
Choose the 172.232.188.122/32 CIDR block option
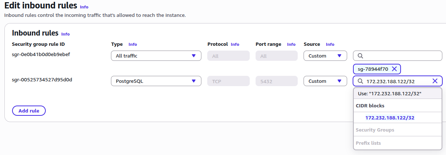pyautogui.click(x=390, y=118)
